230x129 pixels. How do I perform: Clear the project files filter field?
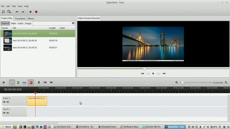(73, 23)
